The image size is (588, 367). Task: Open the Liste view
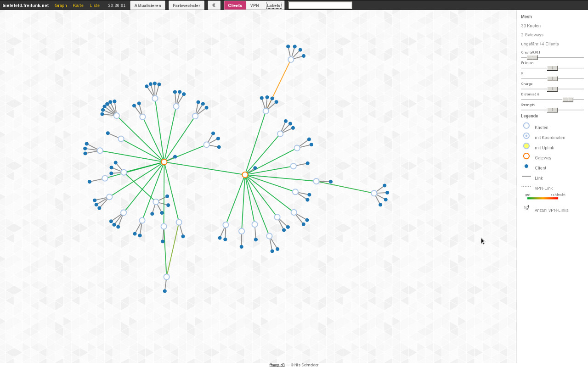pos(95,6)
